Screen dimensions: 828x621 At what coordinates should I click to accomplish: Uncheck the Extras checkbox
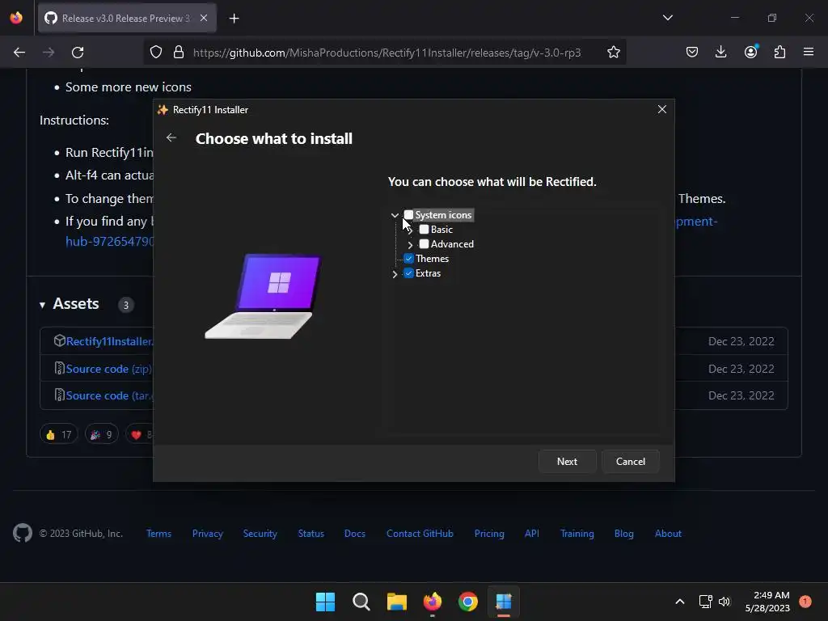click(408, 273)
